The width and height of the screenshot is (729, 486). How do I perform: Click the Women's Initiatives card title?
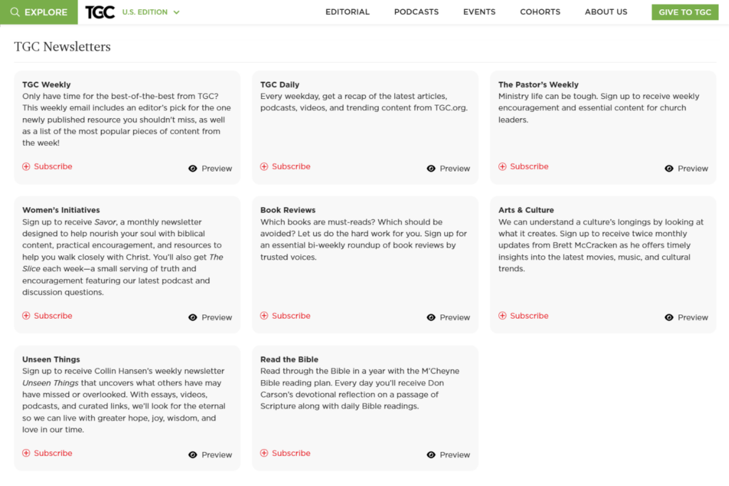pyautogui.click(x=61, y=210)
